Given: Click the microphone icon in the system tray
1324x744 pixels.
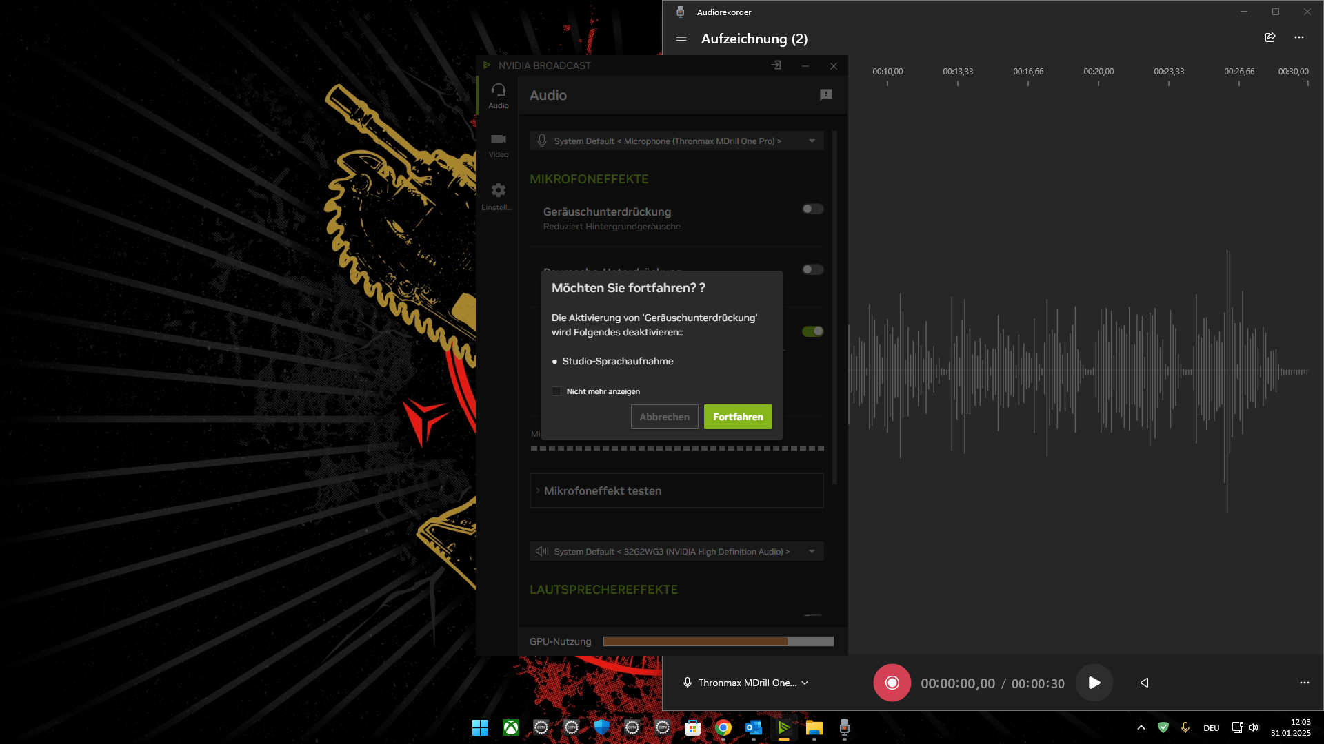Looking at the screenshot, I should tap(1185, 727).
